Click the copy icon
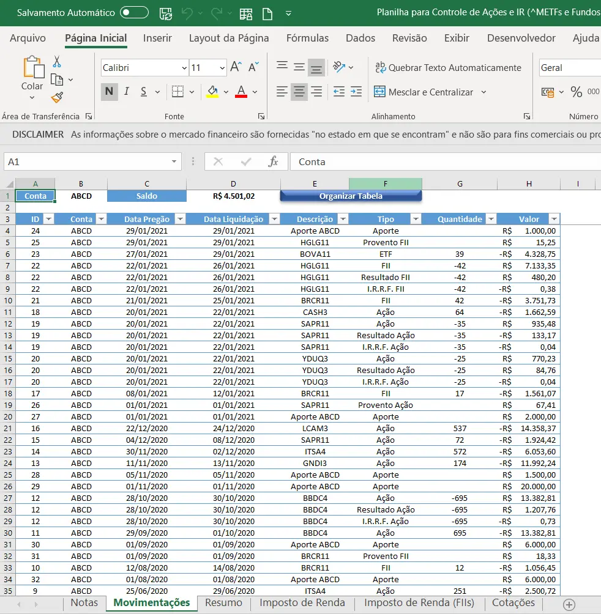Image resolution: width=601 pixels, height=614 pixels. 57,80
